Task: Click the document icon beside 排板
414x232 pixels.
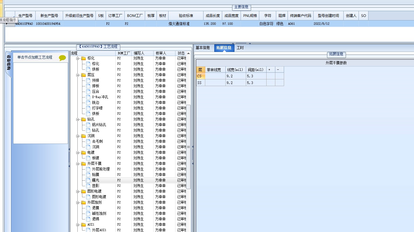Action: click(x=88, y=86)
